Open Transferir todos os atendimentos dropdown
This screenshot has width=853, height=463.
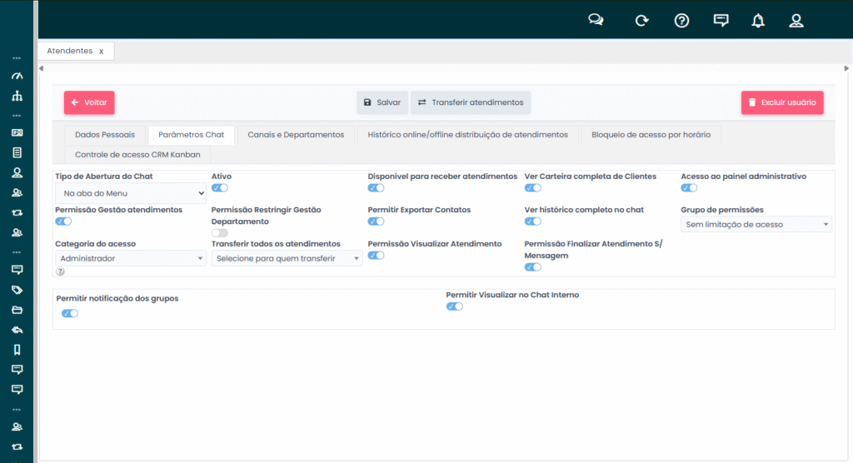(287, 259)
